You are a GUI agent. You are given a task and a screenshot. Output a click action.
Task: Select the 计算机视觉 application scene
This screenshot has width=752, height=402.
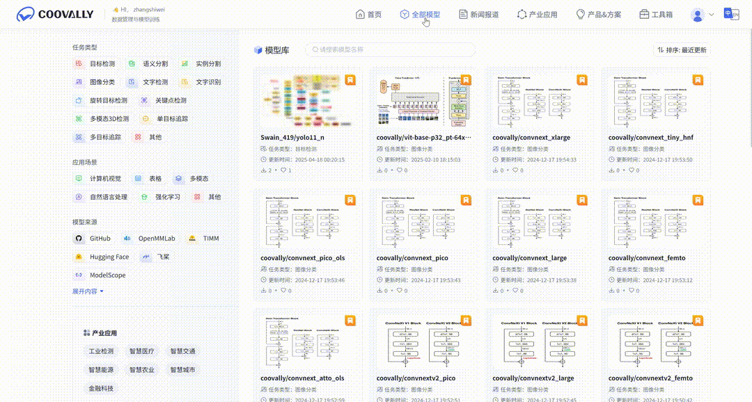(98, 179)
